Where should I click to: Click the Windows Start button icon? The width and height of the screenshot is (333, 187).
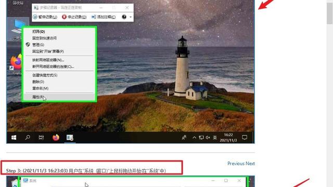14,138
